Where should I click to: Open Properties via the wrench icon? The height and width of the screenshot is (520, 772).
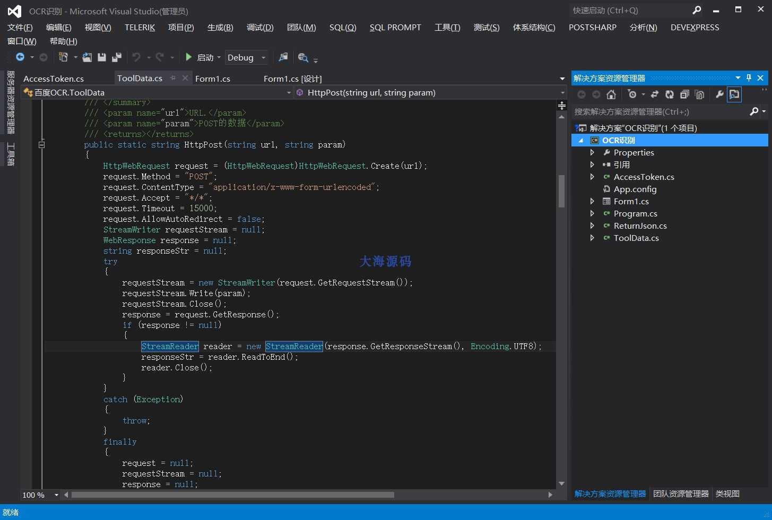click(x=719, y=94)
